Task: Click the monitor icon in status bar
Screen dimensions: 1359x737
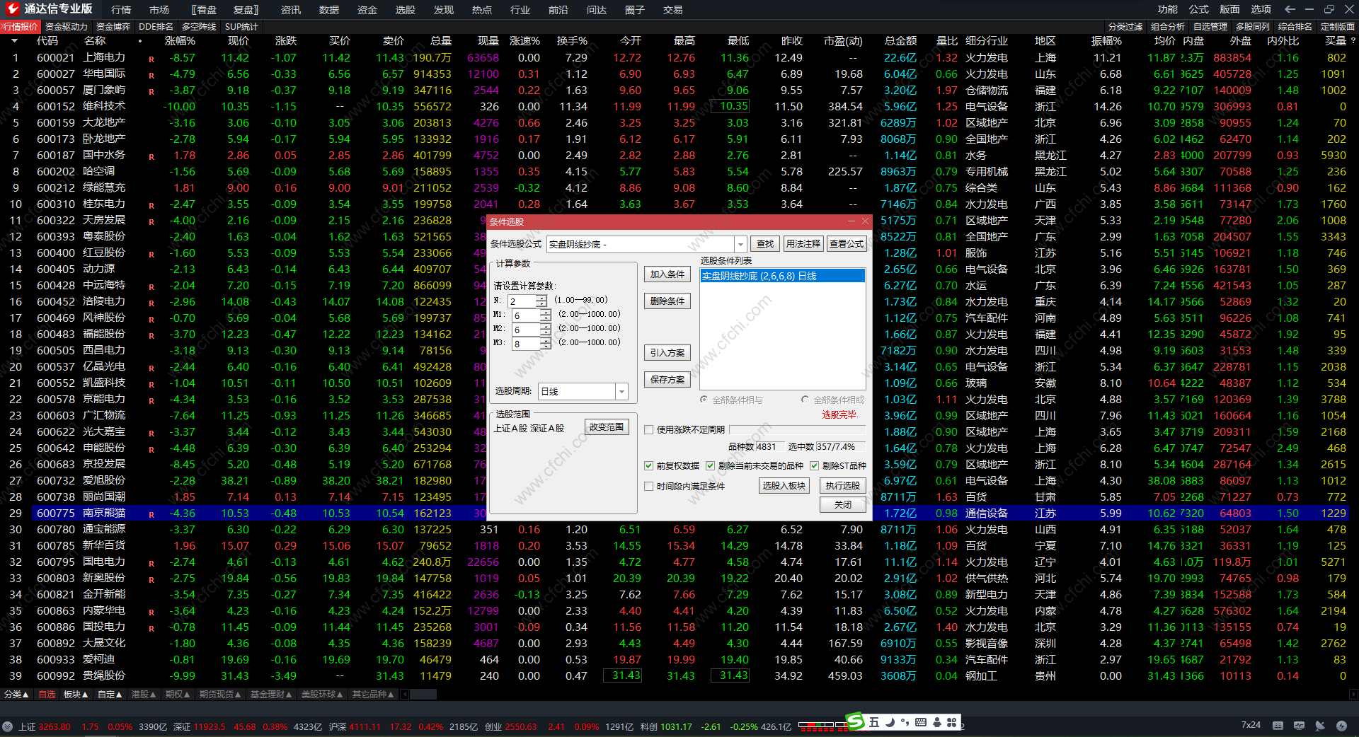Action: (x=1299, y=726)
